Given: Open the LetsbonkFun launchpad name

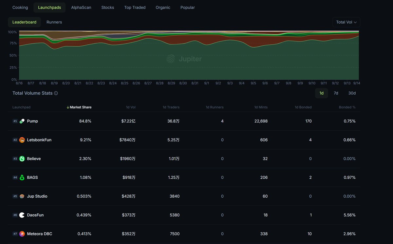Looking at the screenshot, I should (x=39, y=140).
